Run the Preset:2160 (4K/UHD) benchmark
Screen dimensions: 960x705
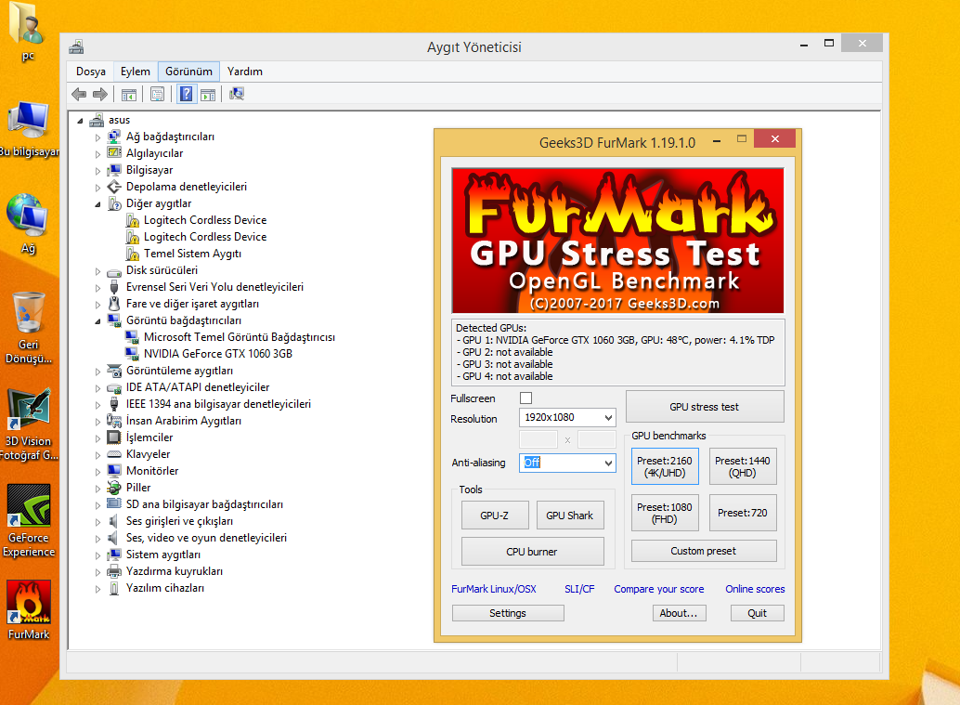click(664, 466)
